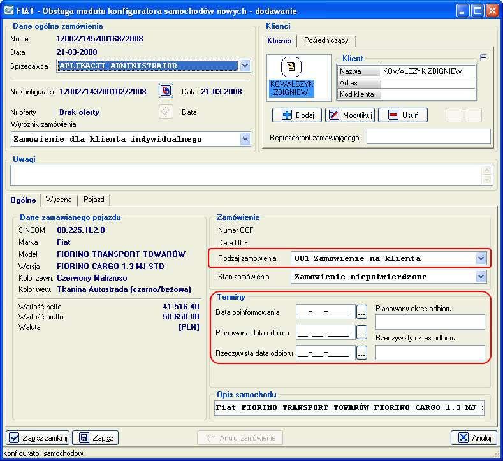Click the small flag icon beside Klient
Image resolution: width=503 pixels, height=461 pixels.
pos(483,57)
